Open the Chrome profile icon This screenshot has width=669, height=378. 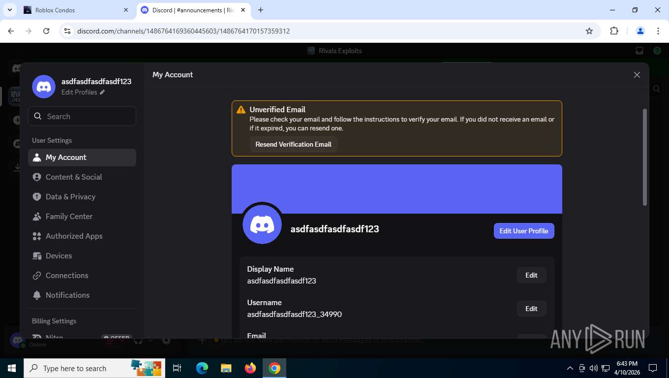click(640, 31)
